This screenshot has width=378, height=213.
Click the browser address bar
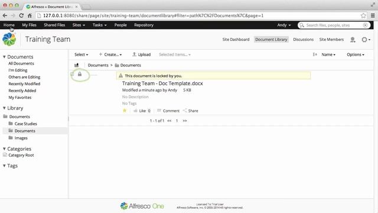(x=198, y=16)
